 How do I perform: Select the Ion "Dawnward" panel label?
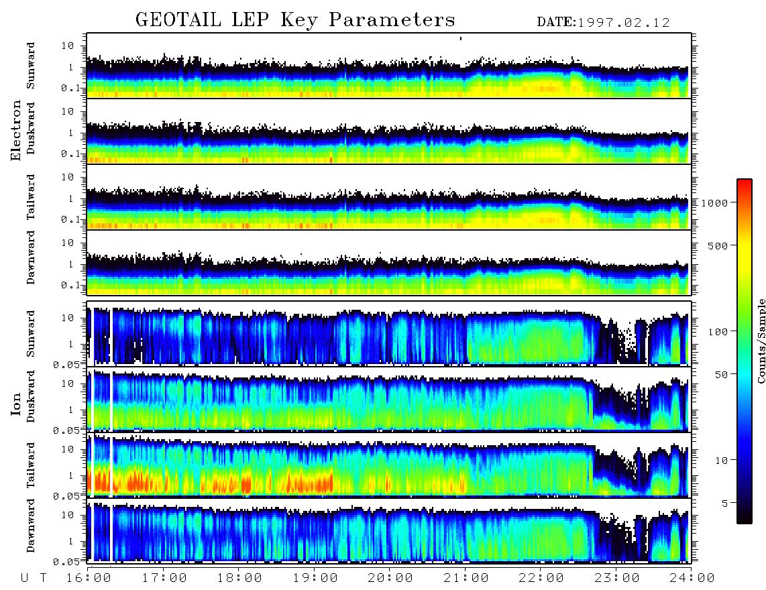click(31, 526)
